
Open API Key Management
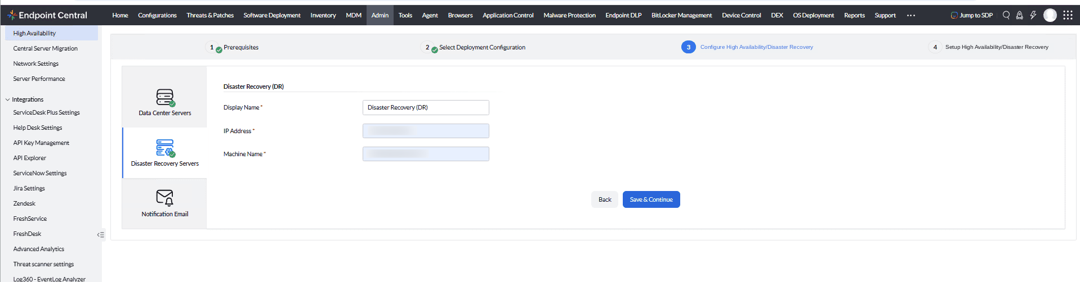pos(41,143)
